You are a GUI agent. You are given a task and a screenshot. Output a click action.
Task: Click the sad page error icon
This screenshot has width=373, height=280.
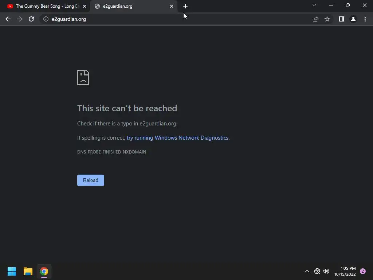83,78
